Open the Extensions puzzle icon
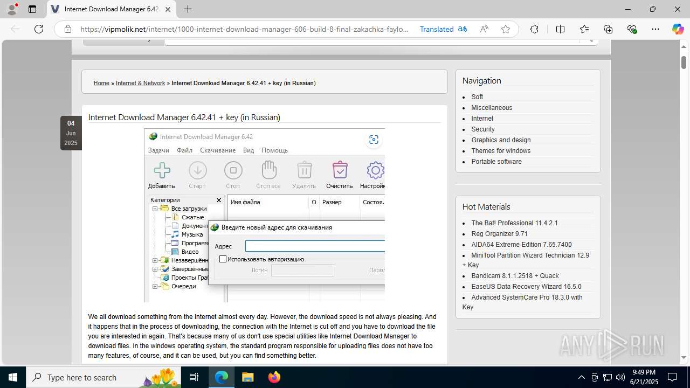The height and width of the screenshot is (388, 690). click(x=534, y=29)
